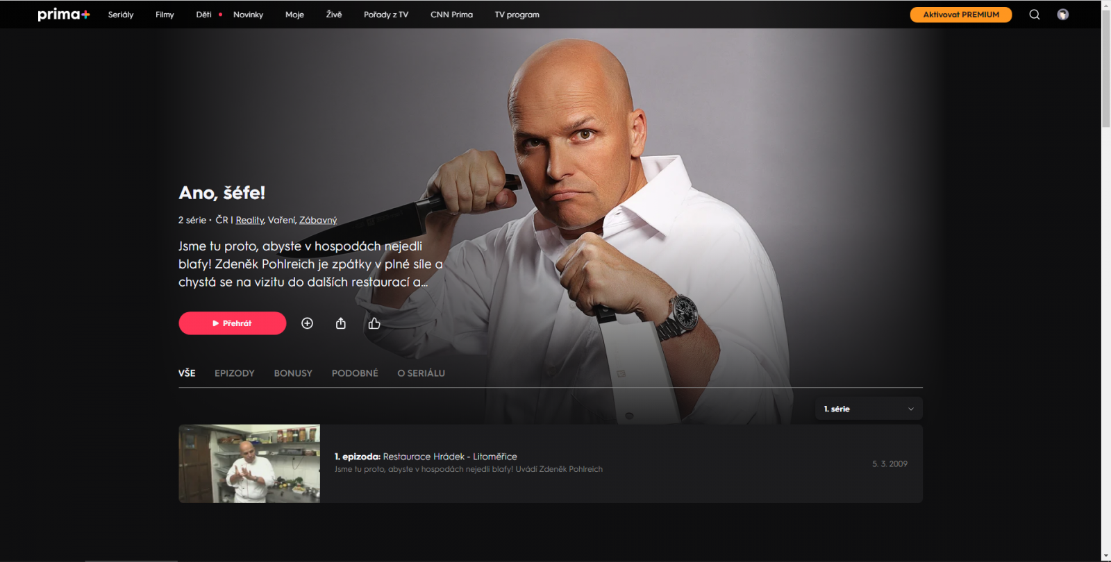Image resolution: width=1111 pixels, height=562 pixels.
Task: Go to TV program in navigation
Action: [x=517, y=15]
